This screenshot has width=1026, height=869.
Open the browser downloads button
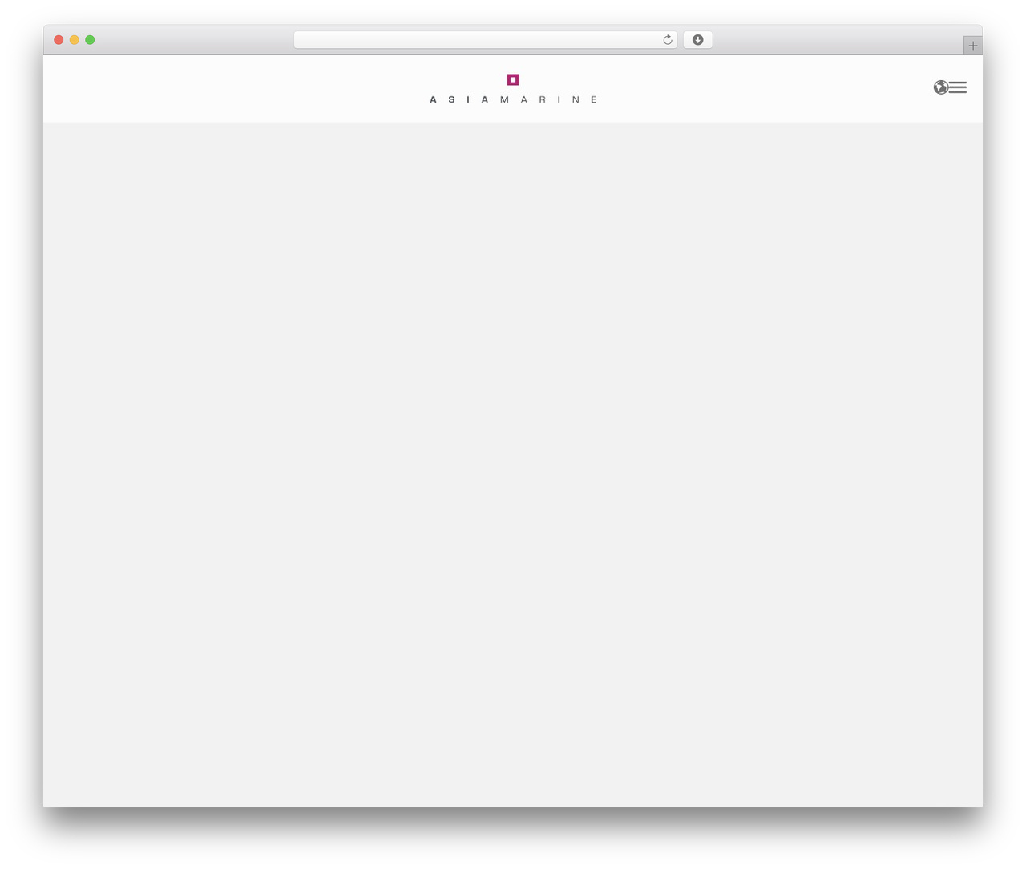(x=697, y=40)
